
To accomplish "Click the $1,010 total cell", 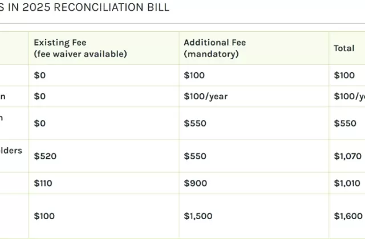I will 347,183.
